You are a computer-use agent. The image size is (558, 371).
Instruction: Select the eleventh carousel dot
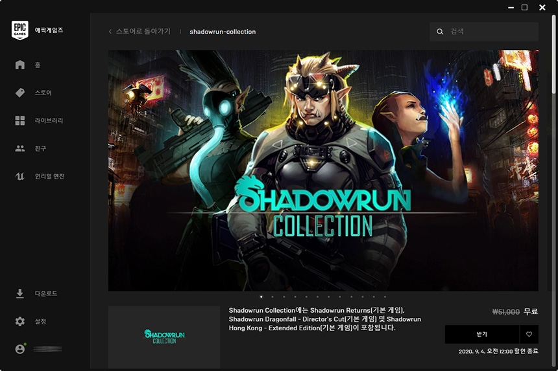pyautogui.click(x=374, y=297)
